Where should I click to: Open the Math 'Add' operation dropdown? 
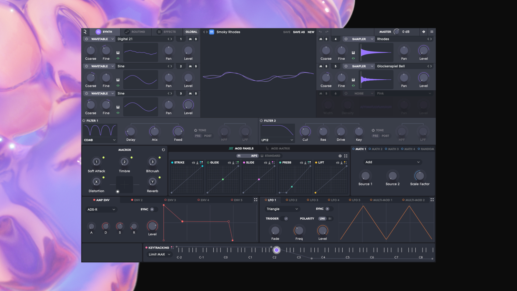393,162
